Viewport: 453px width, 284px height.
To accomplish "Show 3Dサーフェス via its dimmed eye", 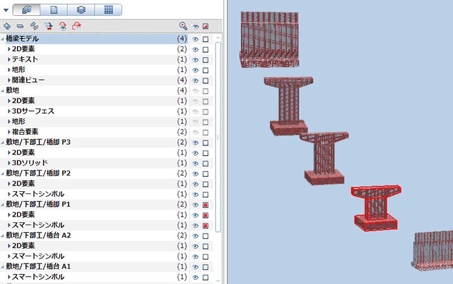I will [x=195, y=111].
